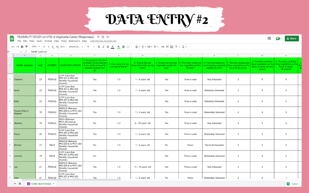The image size is (309, 193).
Task: Format as percent
Action: pyautogui.click(x=49, y=47)
